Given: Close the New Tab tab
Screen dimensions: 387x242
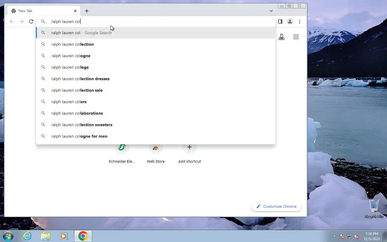Looking at the screenshot, I should pyautogui.click(x=75, y=11).
